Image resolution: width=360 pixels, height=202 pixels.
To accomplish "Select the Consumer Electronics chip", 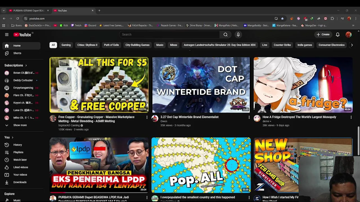I will [332, 45].
